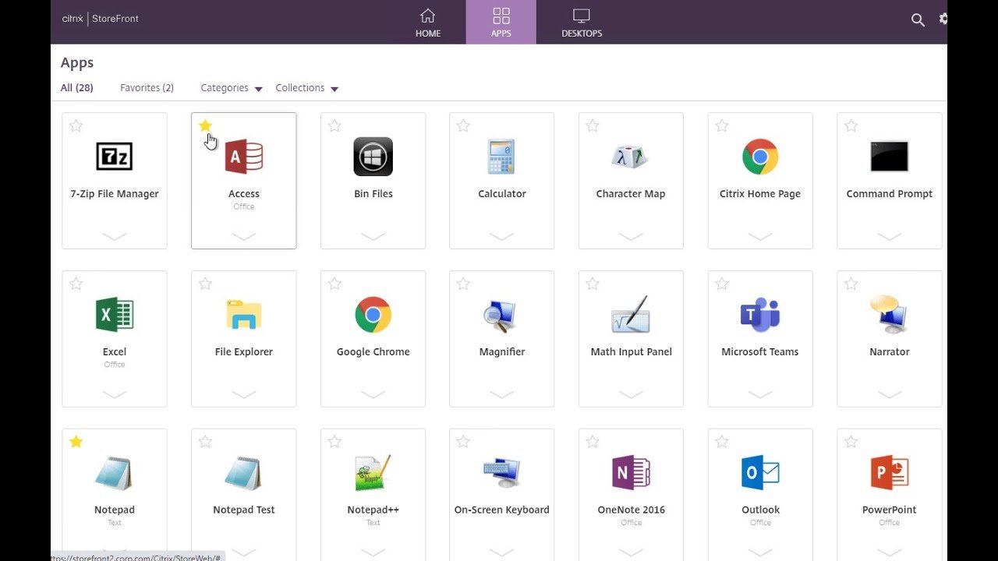The image size is (998, 561).
Task: Open Citrix Home Page chrome icon
Action: click(x=760, y=157)
